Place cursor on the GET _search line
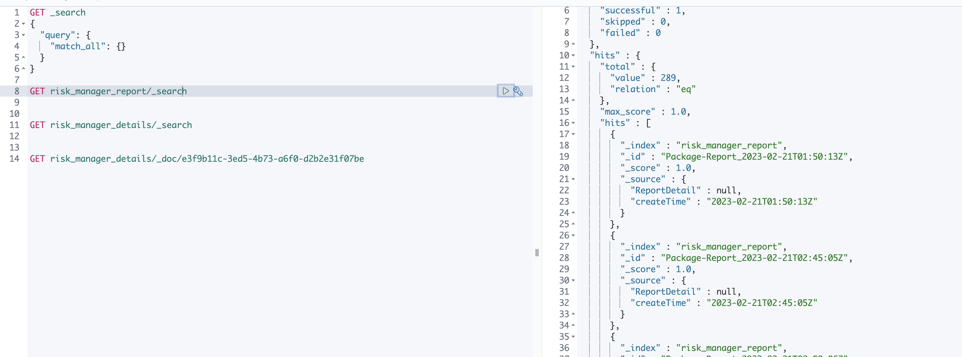 click(58, 12)
